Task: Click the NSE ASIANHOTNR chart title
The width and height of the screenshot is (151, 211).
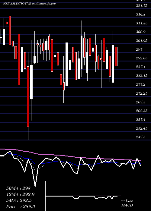Action: tap(29, 4)
